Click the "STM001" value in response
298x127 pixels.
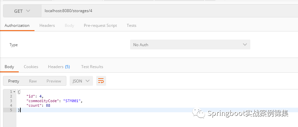[x=72, y=101]
